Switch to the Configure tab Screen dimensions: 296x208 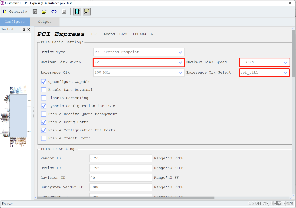[x=15, y=22]
